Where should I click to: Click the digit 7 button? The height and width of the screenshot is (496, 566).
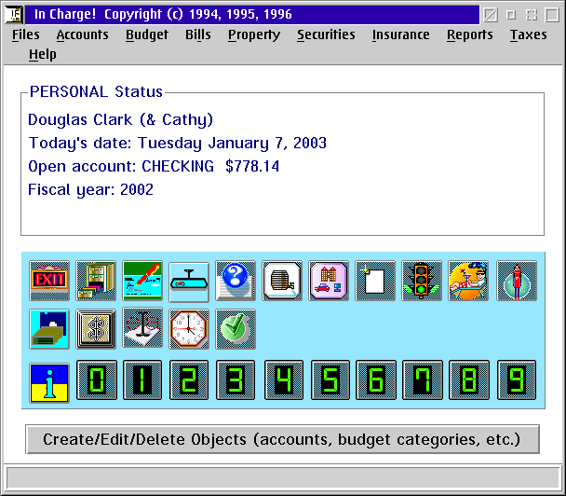pyautogui.click(x=423, y=379)
